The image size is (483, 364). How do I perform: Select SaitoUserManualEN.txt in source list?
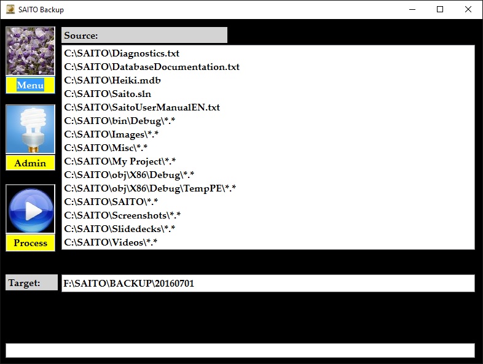point(142,107)
